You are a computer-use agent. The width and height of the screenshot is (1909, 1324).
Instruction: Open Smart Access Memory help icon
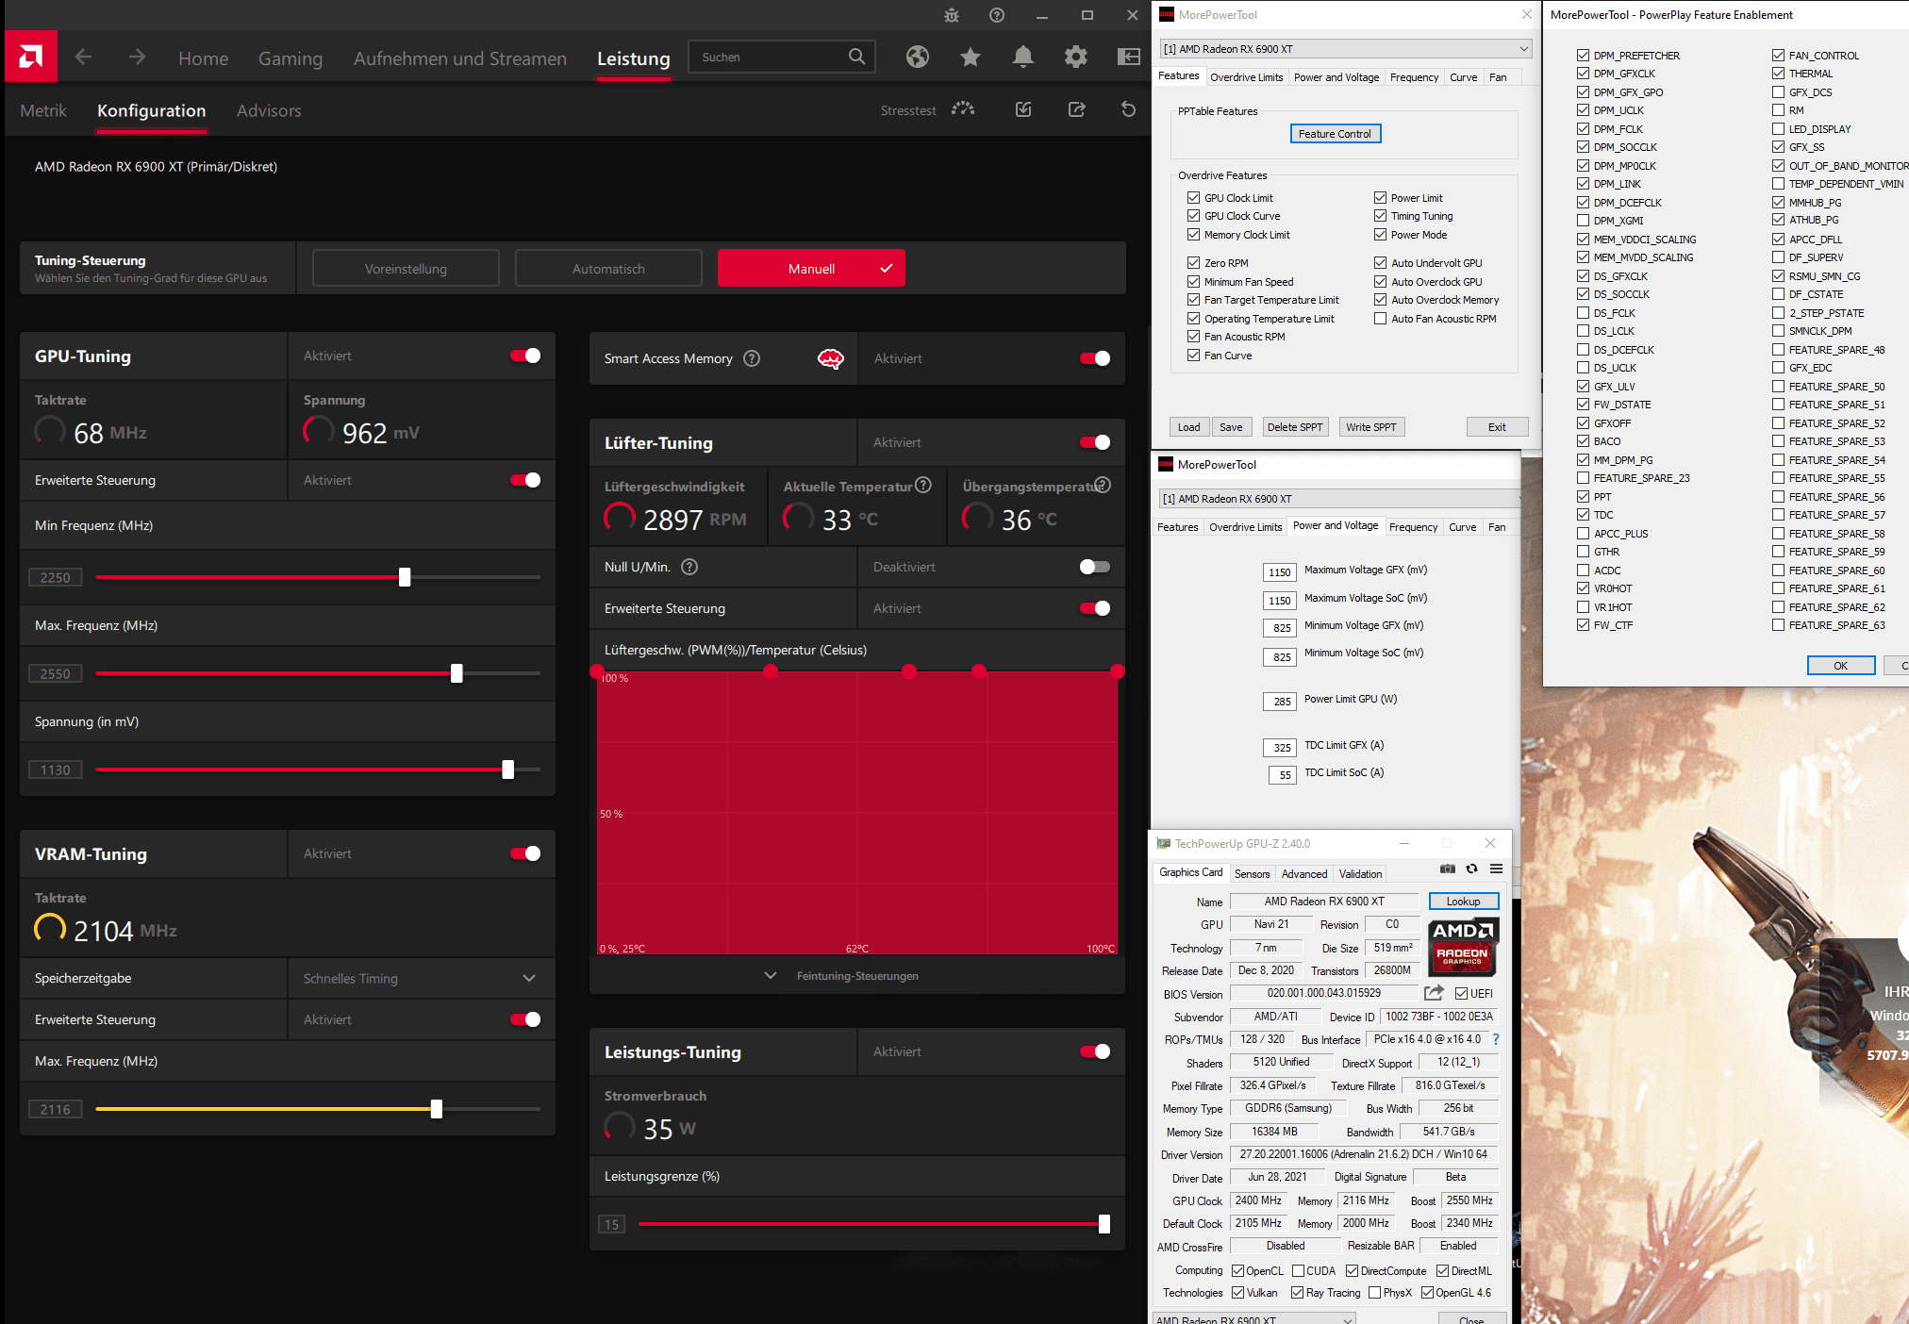752,358
